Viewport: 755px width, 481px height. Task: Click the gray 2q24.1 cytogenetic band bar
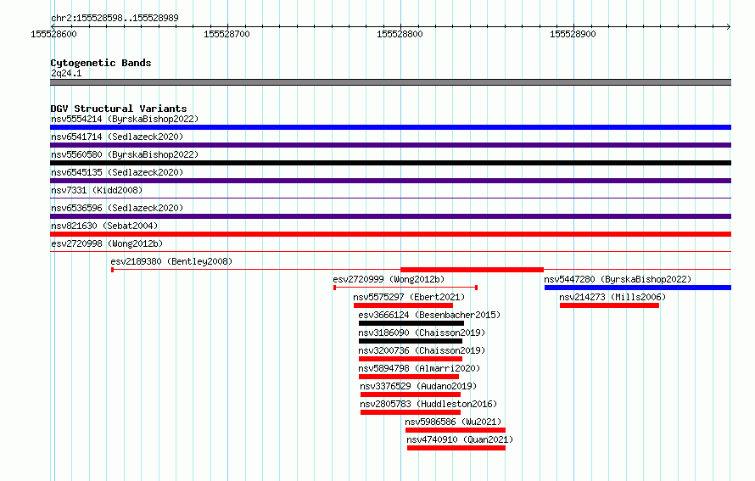pyautogui.click(x=390, y=82)
